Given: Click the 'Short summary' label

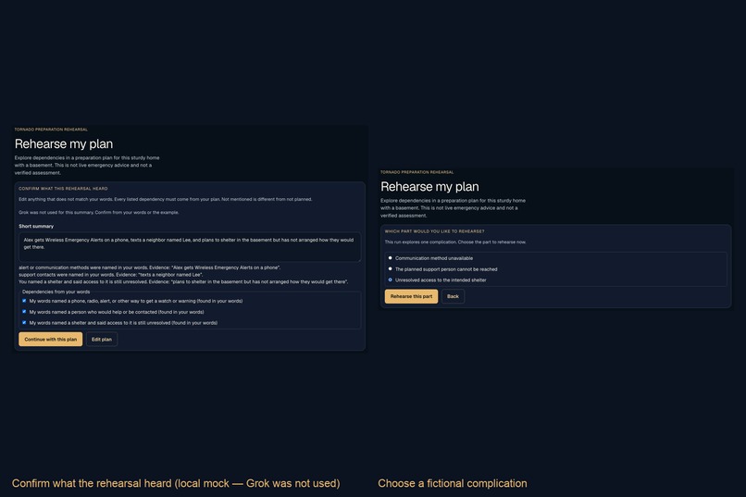Looking at the screenshot, I should coord(36,227).
